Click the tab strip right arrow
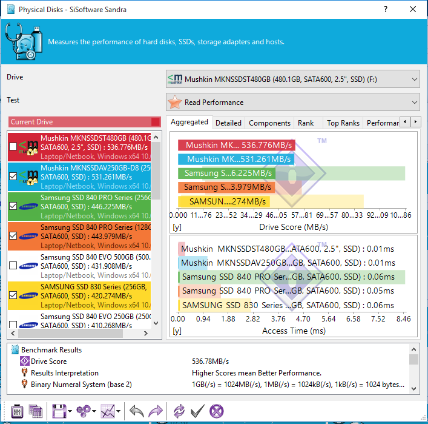 [x=415, y=121]
